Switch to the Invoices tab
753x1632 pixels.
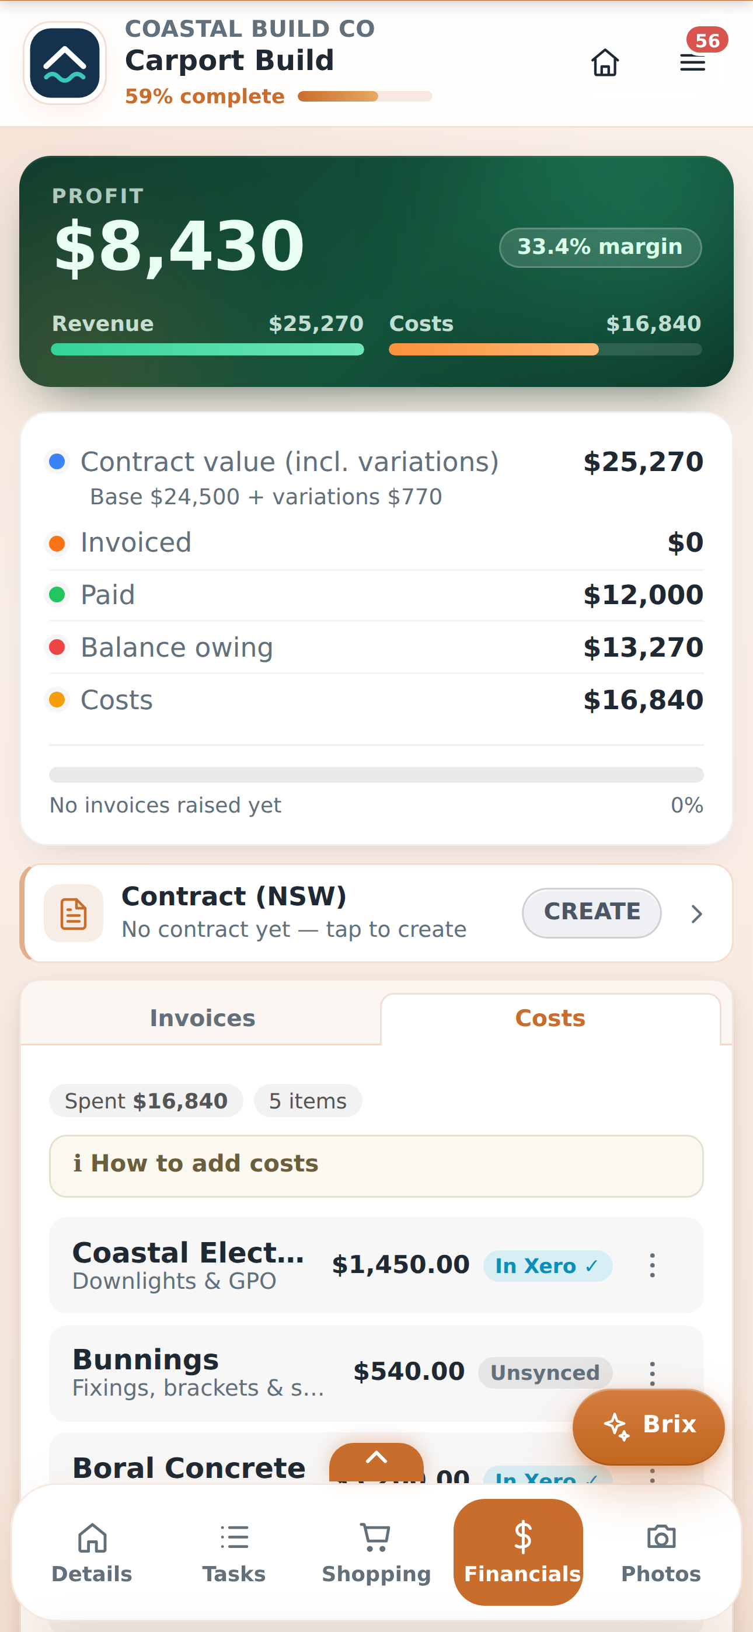coord(201,1018)
